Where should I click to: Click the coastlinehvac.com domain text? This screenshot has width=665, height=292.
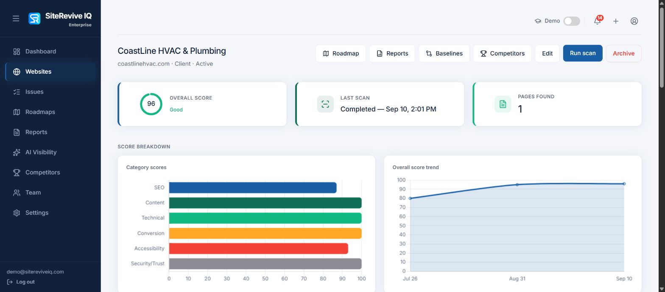[x=143, y=64]
